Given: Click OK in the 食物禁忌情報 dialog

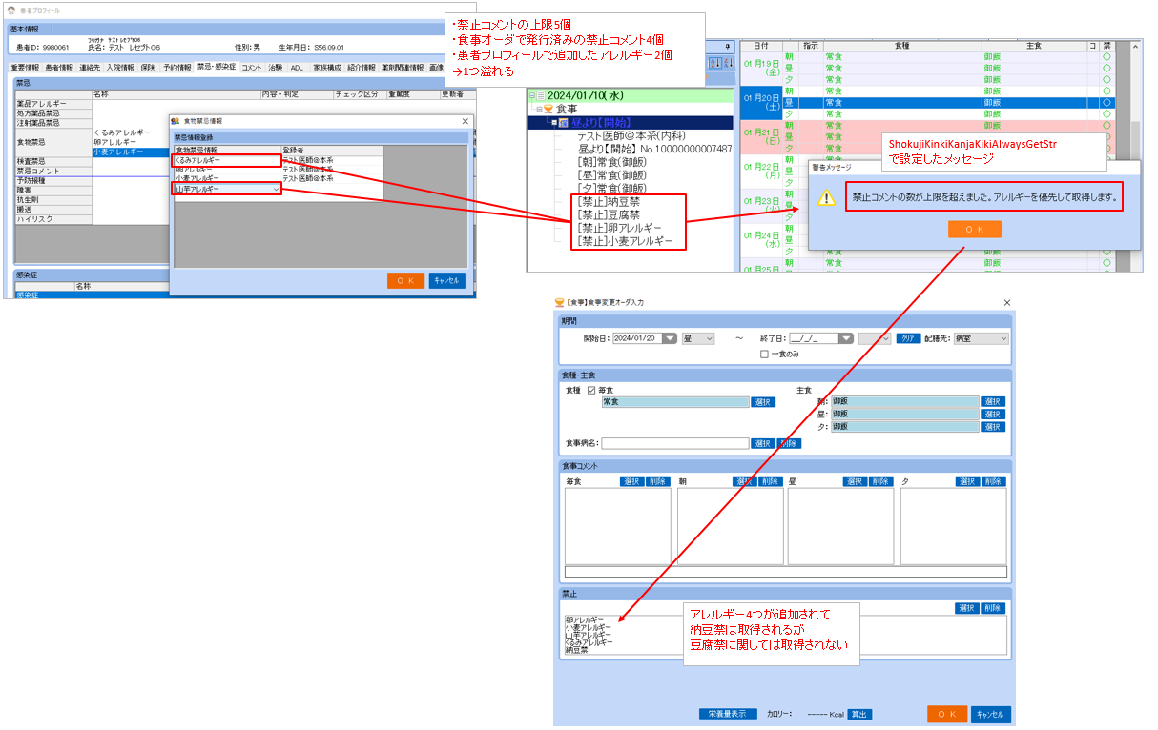Looking at the screenshot, I should pyautogui.click(x=405, y=280).
